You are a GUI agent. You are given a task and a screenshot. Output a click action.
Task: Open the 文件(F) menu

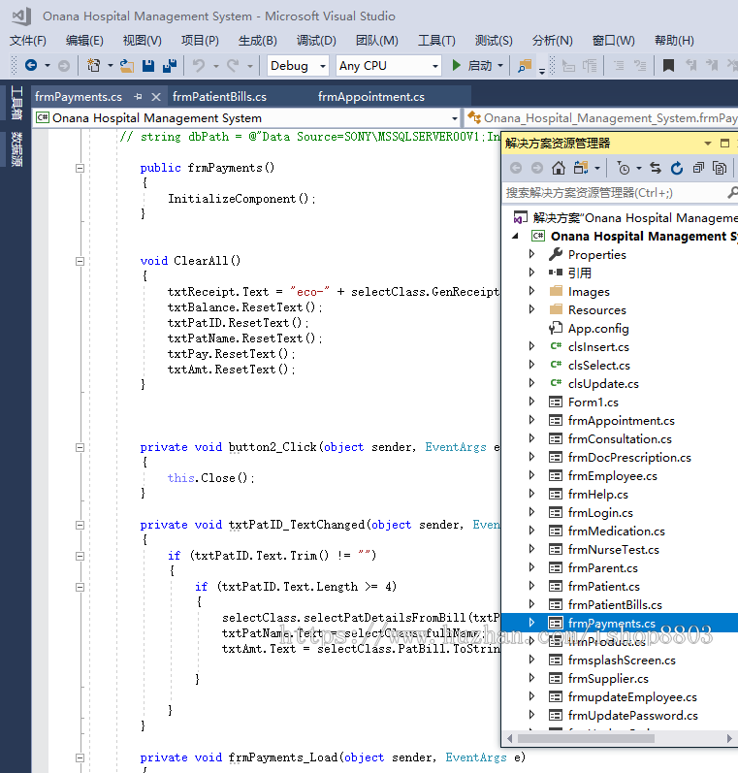[27, 41]
